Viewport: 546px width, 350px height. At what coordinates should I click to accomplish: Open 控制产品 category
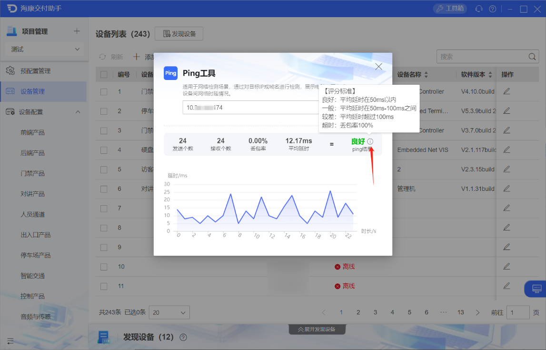pyautogui.click(x=32, y=296)
